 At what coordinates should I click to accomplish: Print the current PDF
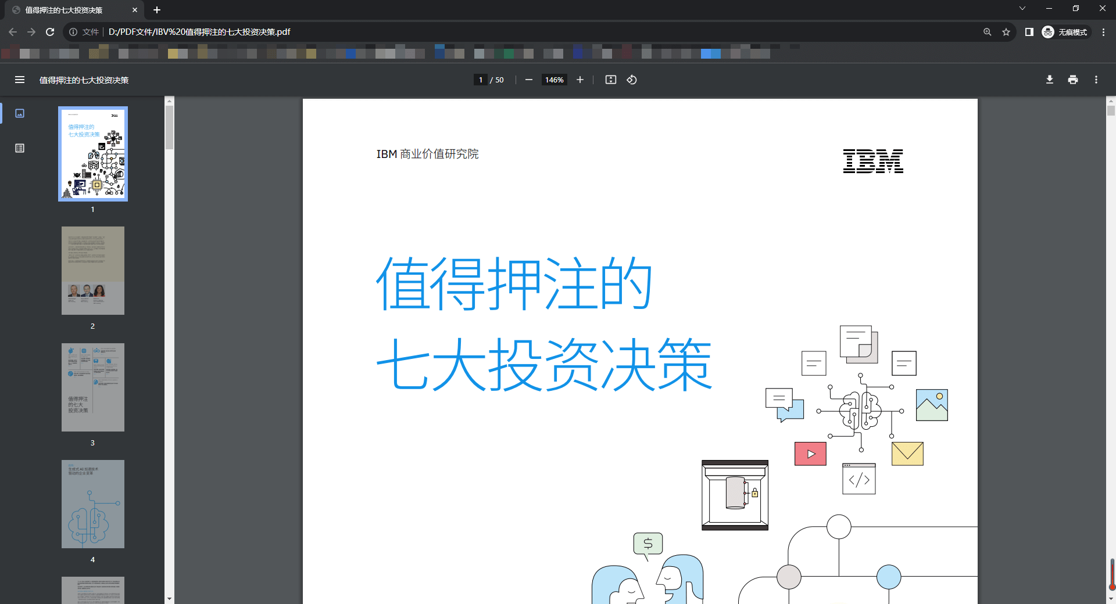coord(1072,80)
